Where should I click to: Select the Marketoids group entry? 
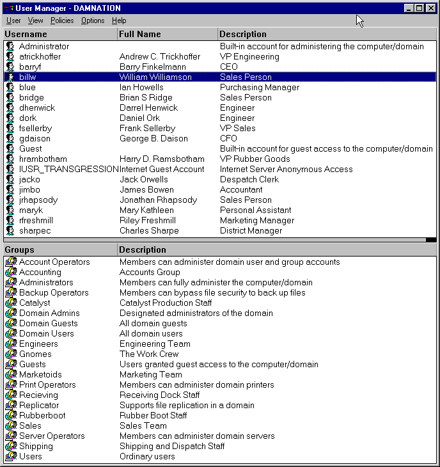40,375
